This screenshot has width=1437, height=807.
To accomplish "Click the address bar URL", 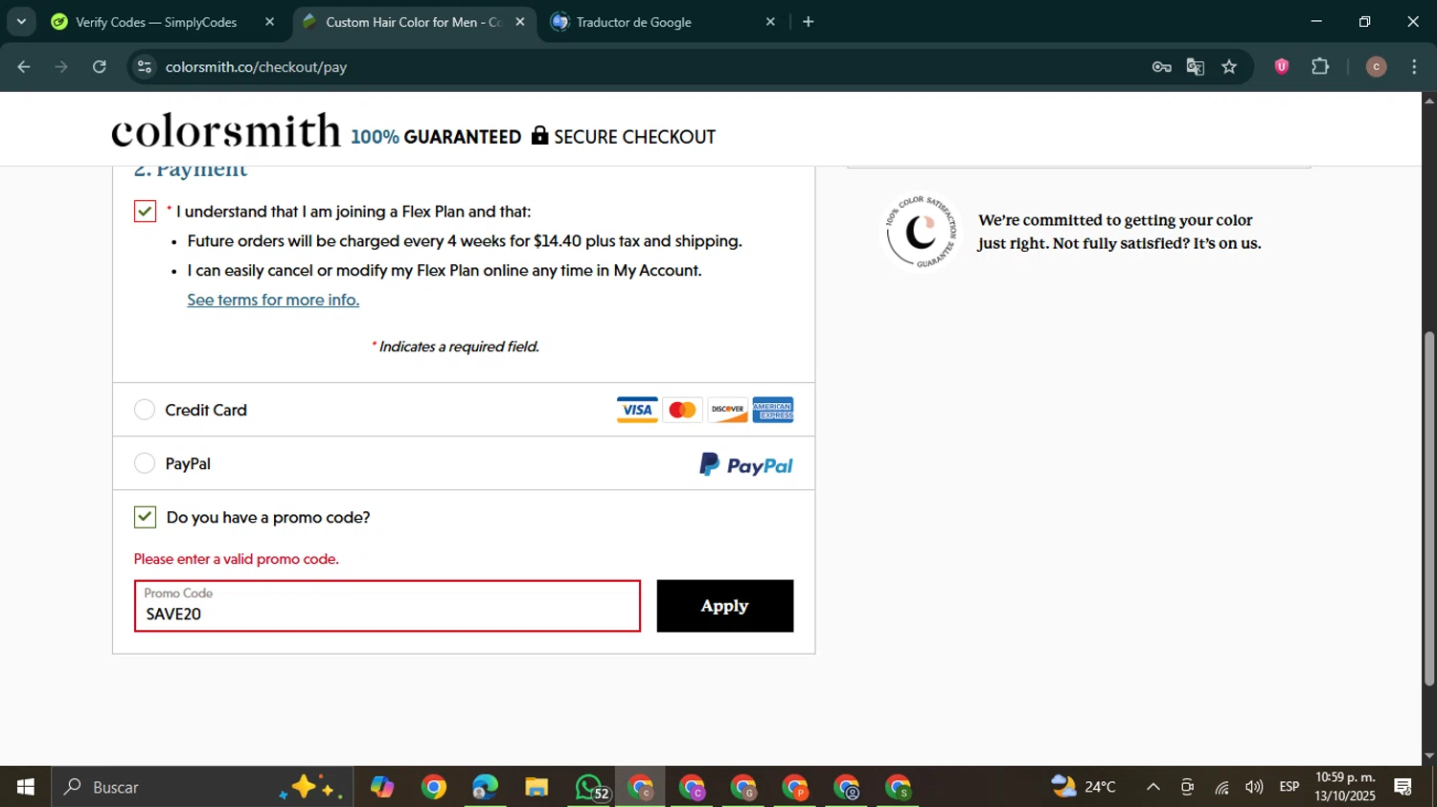I will coord(256,67).
